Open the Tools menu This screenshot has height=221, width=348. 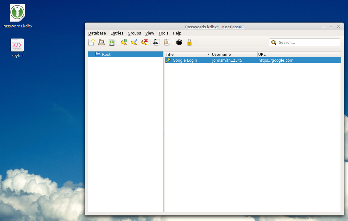(x=163, y=33)
